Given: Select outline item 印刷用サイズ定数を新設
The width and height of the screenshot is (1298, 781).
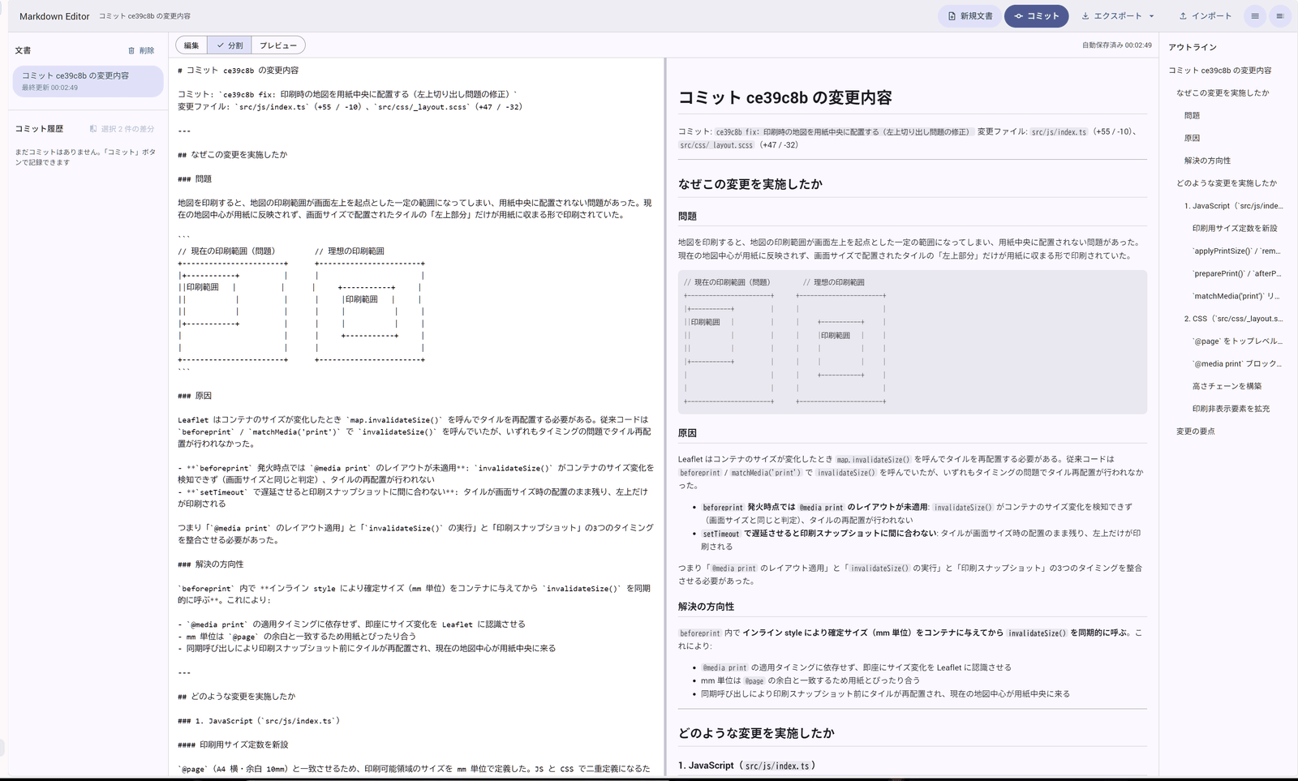Looking at the screenshot, I should pos(1235,229).
